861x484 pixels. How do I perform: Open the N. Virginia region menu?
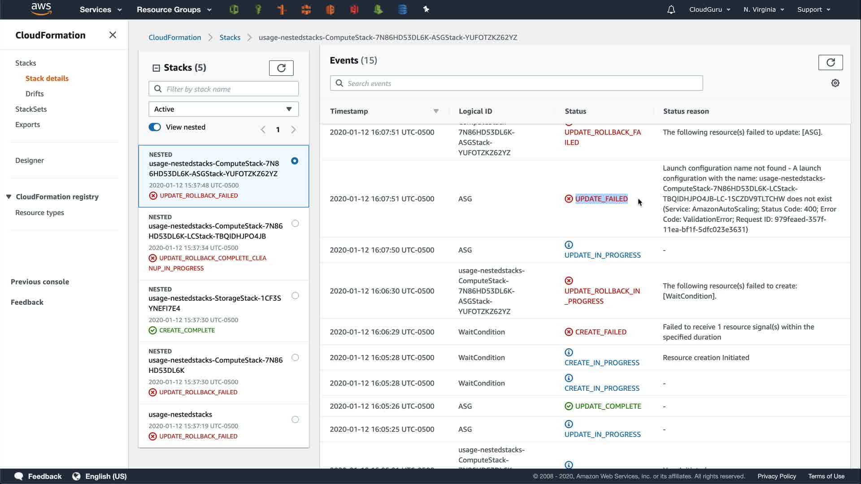point(763,9)
